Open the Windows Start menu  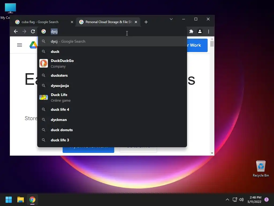click(9, 200)
